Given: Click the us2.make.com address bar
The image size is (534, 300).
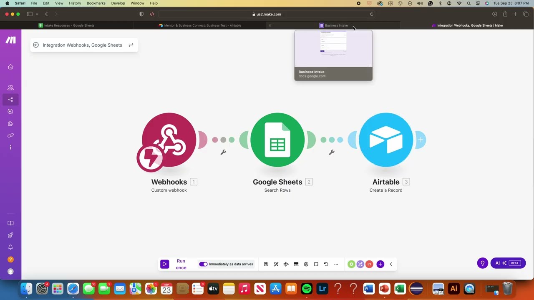Looking at the screenshot, I should click(x=267, y=14).
